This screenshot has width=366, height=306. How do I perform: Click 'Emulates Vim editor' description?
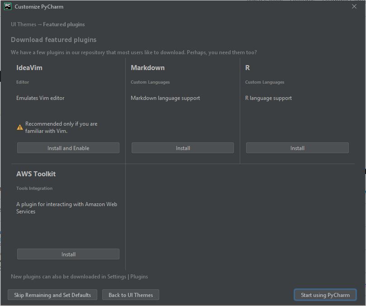click(40, 98)
